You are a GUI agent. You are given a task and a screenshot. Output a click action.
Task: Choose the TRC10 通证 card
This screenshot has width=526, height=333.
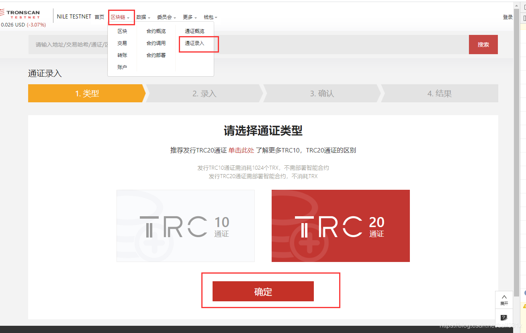[186, 226]
